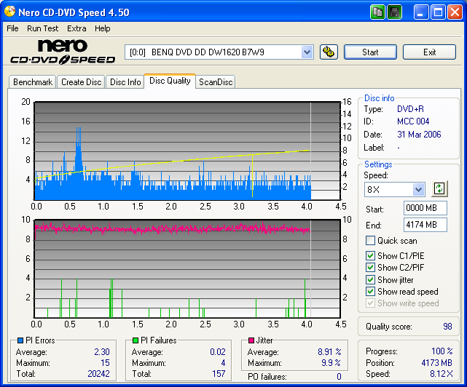Close the Nero CD-DVD Speed window
This screenshot has height=387, width=467.
tap(455, 12)
